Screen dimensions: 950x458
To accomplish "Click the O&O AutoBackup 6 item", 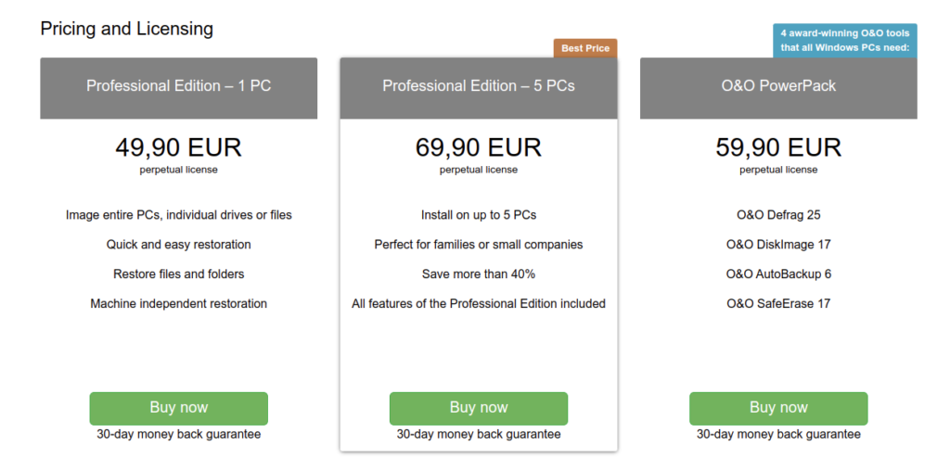I will point(778,274).
